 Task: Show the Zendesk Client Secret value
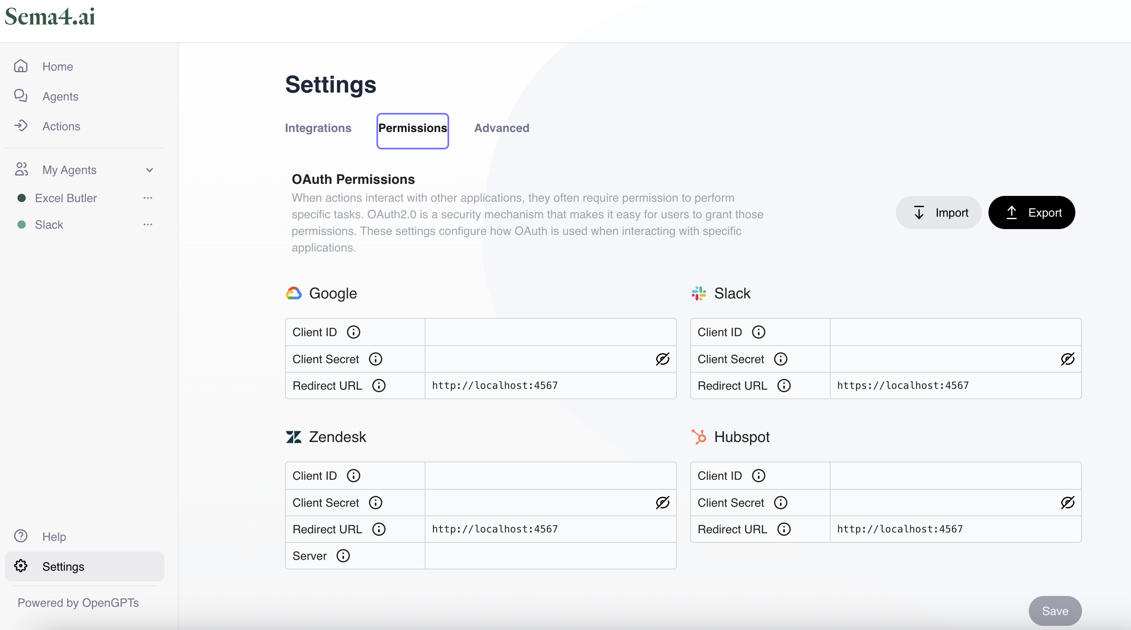663,502
